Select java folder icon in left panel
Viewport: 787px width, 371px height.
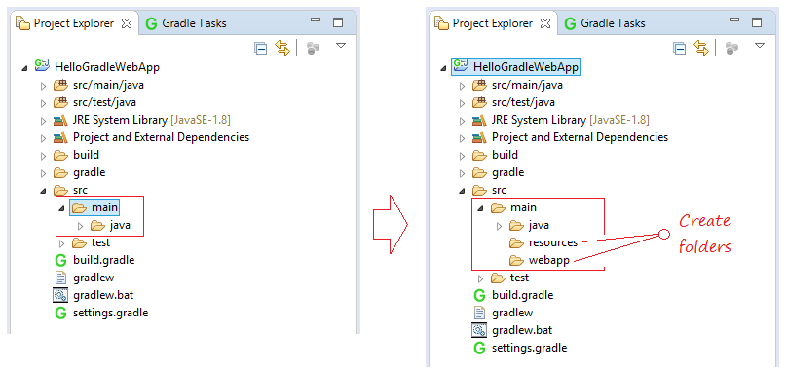click(97, 225)
